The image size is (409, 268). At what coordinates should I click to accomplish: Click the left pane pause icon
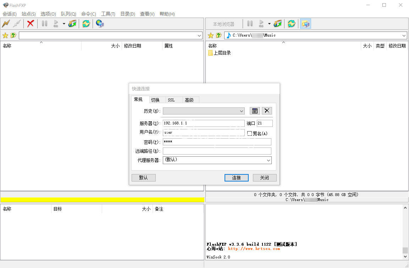(x=45, y=24)
